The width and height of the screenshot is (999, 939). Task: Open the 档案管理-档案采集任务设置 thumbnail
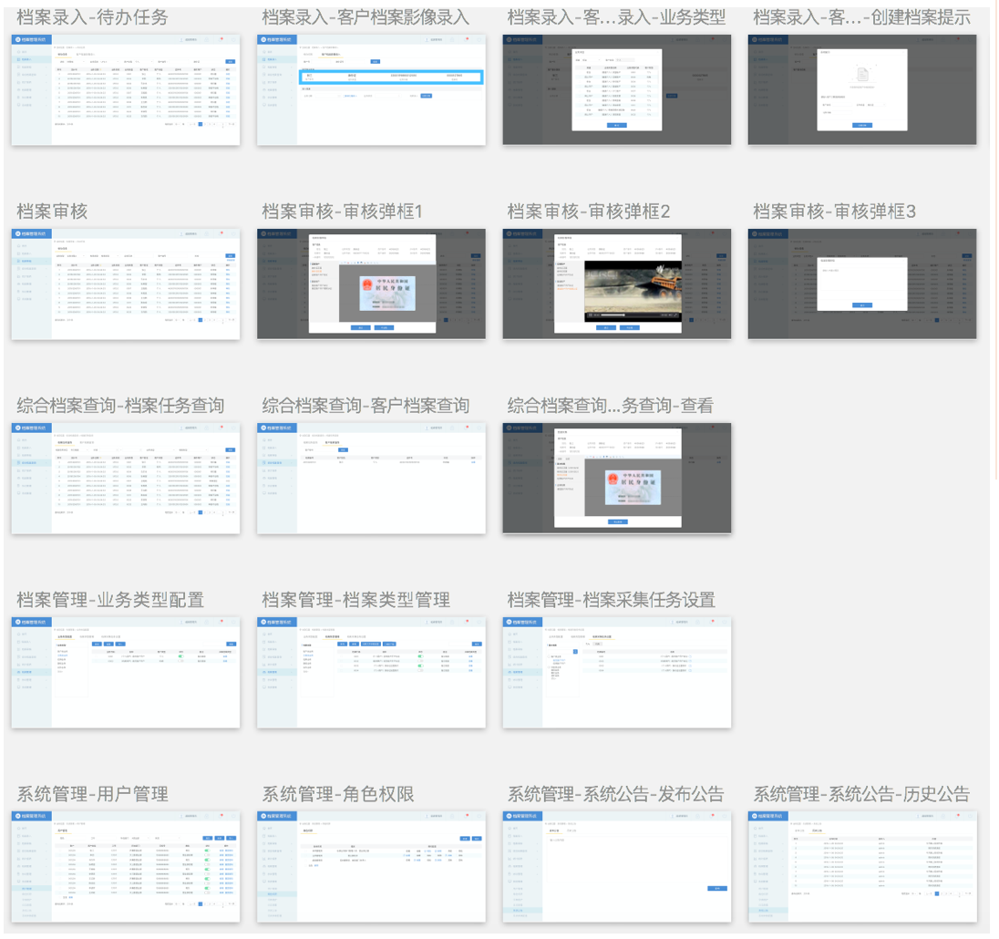617,673
